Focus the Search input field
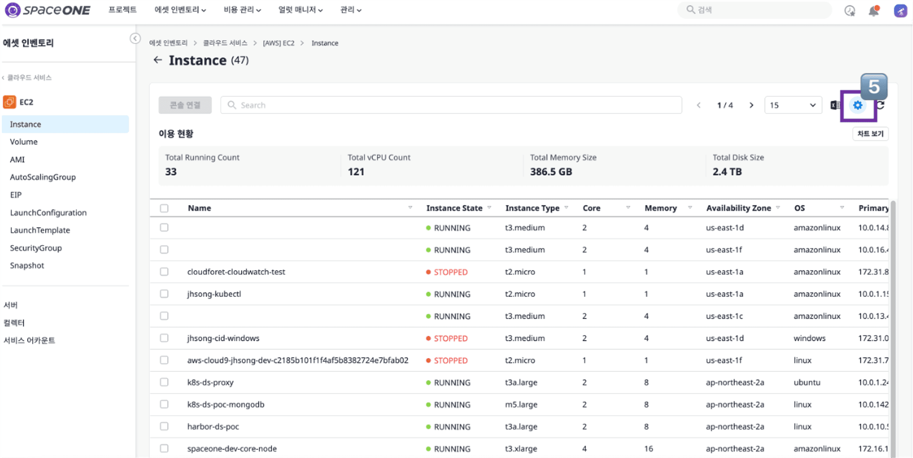 [451, 105]
